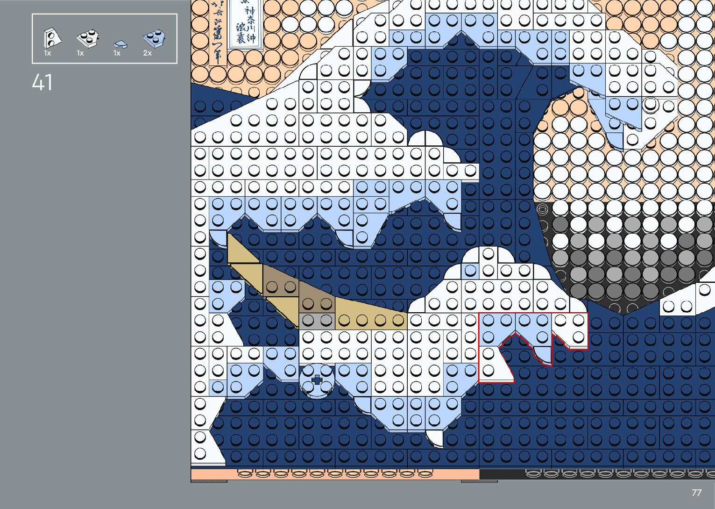Viewport: 715px width, 509px height.
Task: Click the light blue quarter-round tile part
Action: pyautogui.click(x=120, y=44)
